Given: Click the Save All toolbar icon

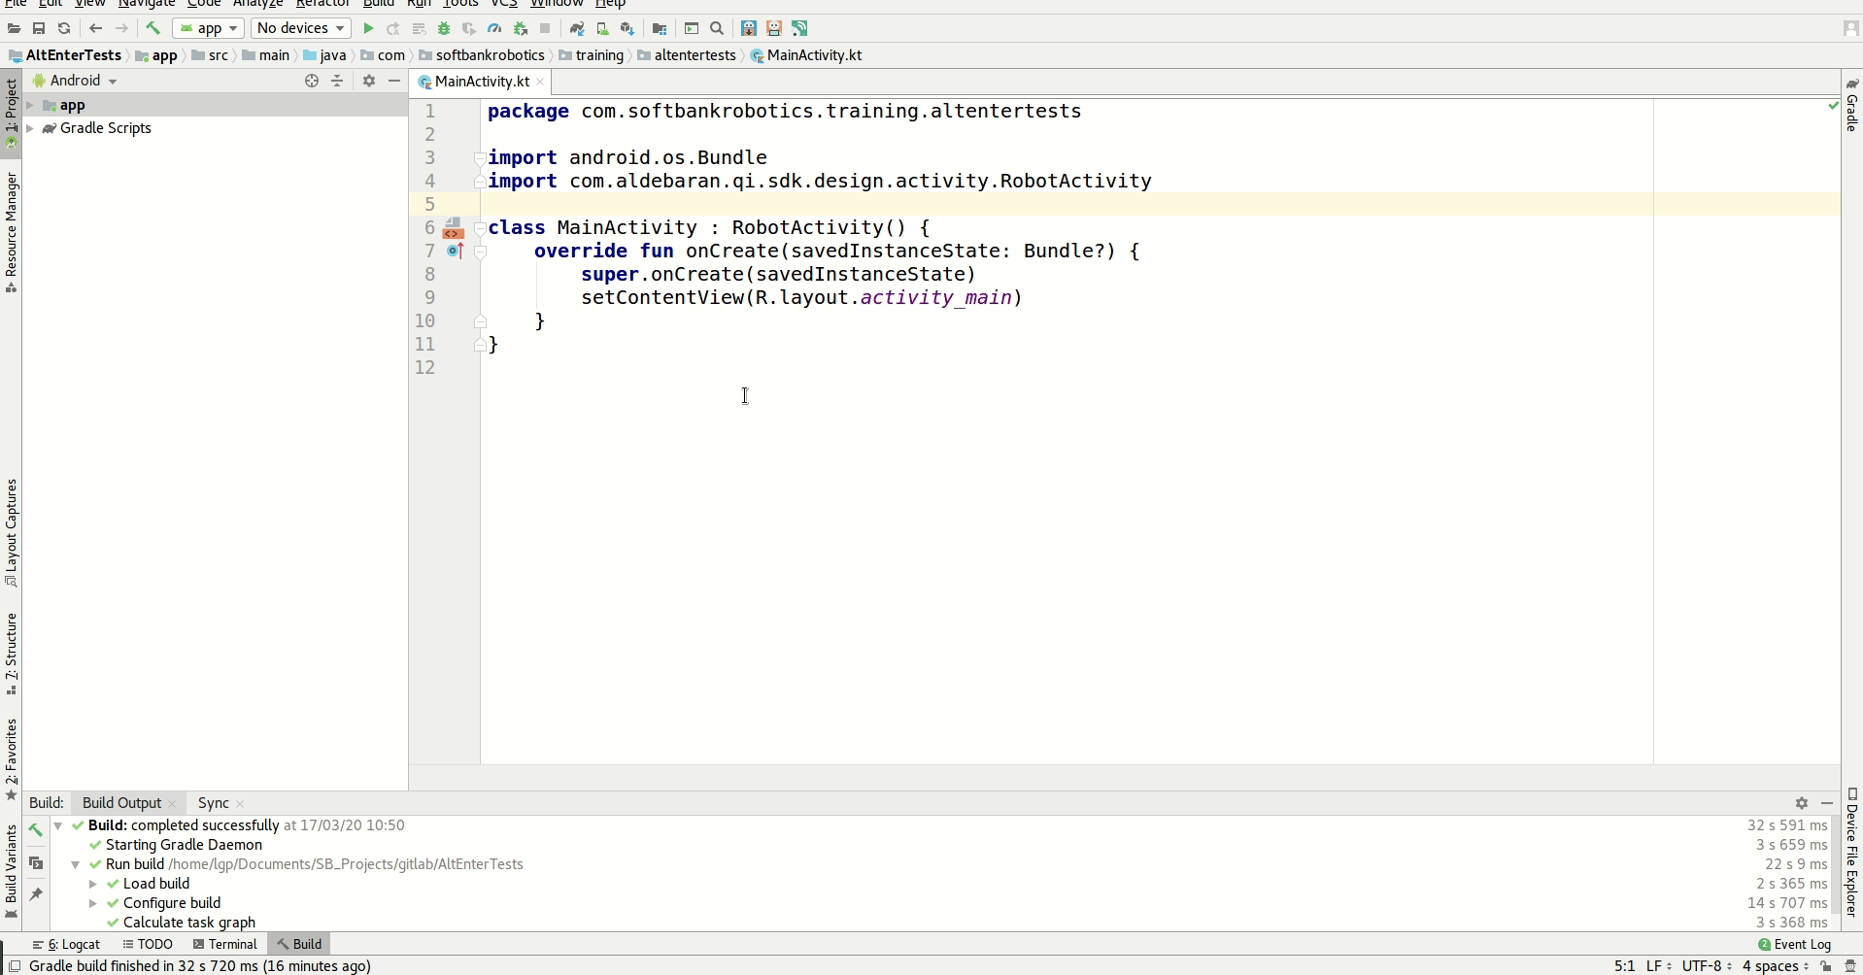Looking at the screenshot, I should [39, 28].
